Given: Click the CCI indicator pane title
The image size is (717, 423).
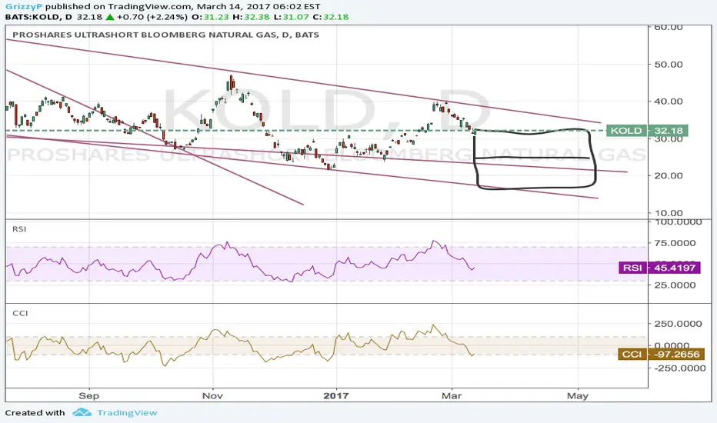Looking at the screenshot, I should (x=20, y=313).
